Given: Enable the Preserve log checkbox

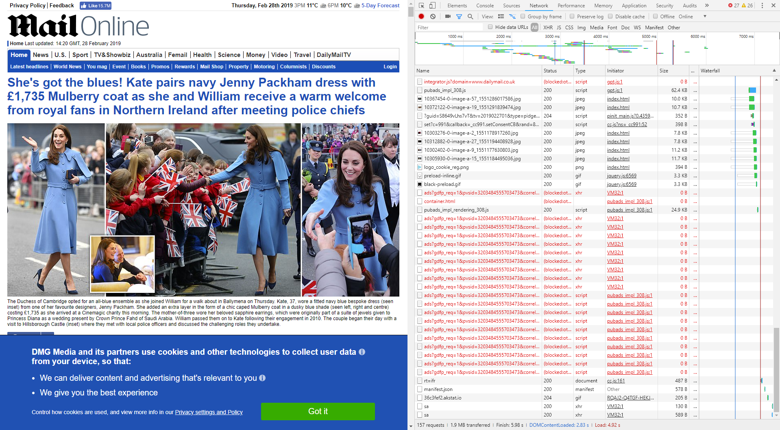Looking at the screenshot, I should tap(572, 17).
